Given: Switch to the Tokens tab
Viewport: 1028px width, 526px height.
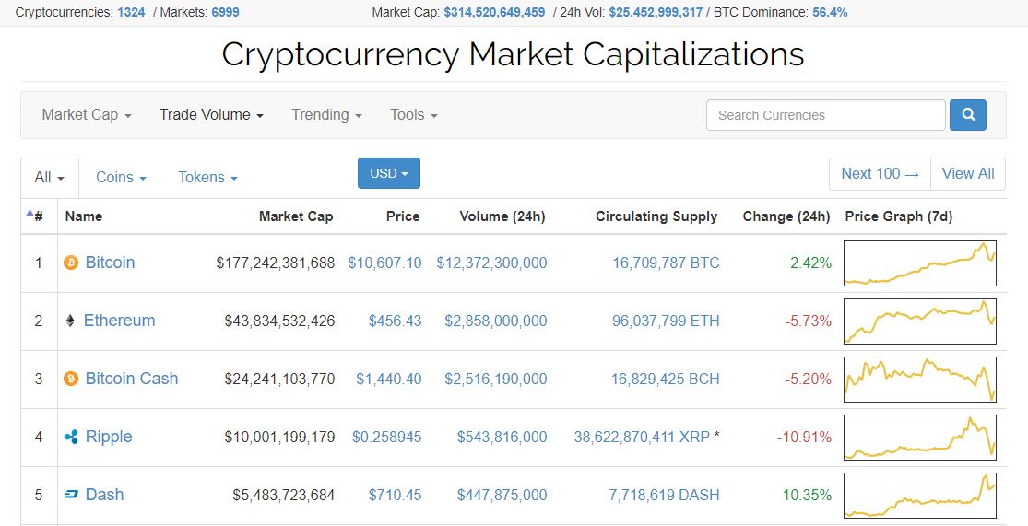Looking at the screenshot, I should (x=207, y=178).
